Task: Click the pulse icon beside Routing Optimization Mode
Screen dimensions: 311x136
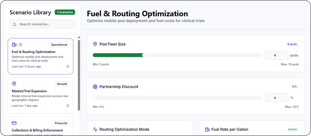Action: coord(95,129)
